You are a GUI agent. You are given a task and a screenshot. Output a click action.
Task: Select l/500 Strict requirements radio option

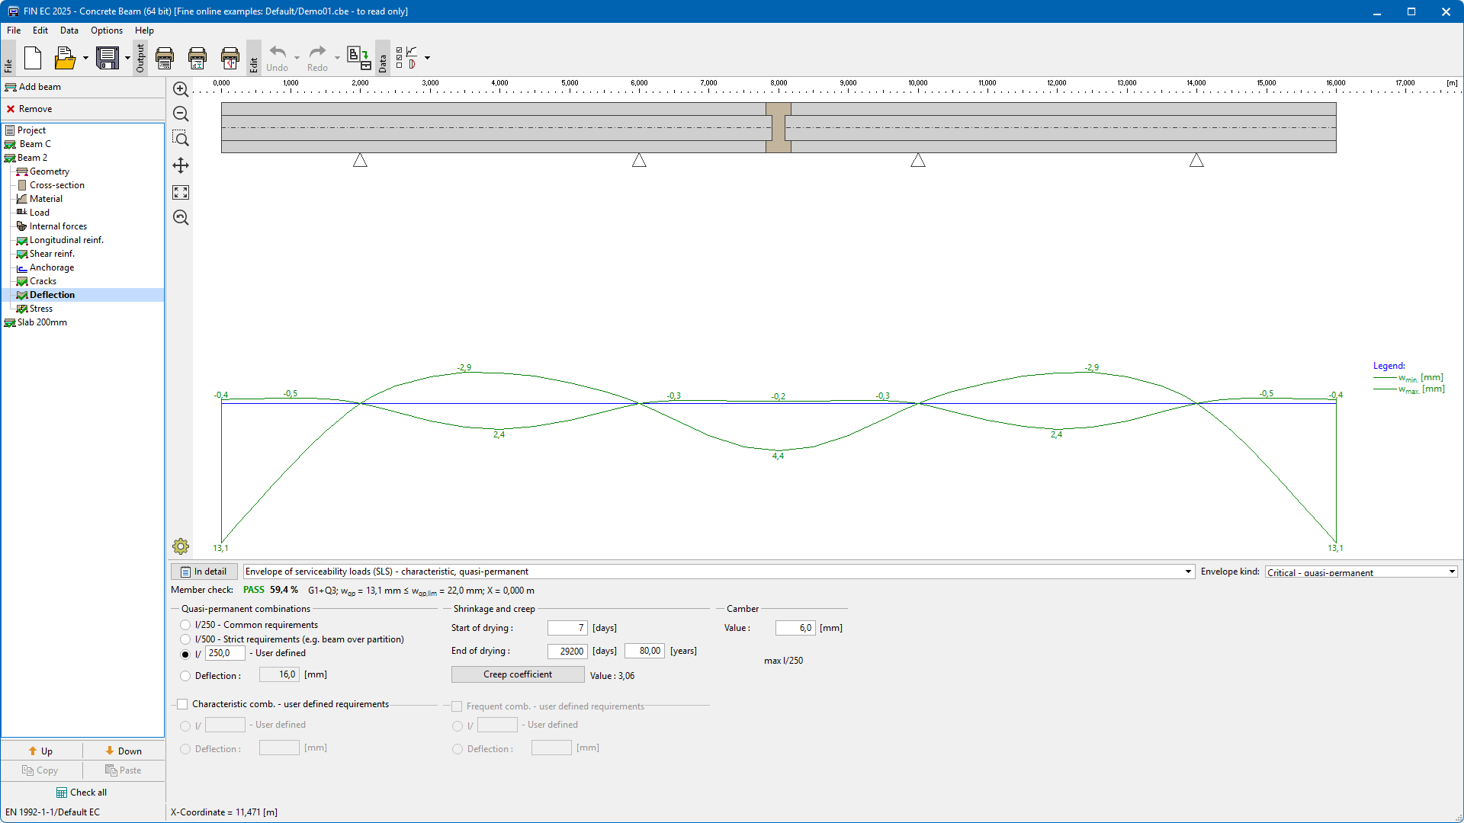click(185, 639)
